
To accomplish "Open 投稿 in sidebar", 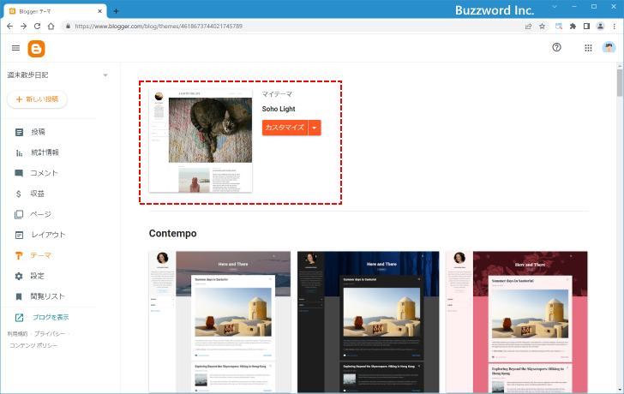I will pyautogui.click(x=39, y=132).
